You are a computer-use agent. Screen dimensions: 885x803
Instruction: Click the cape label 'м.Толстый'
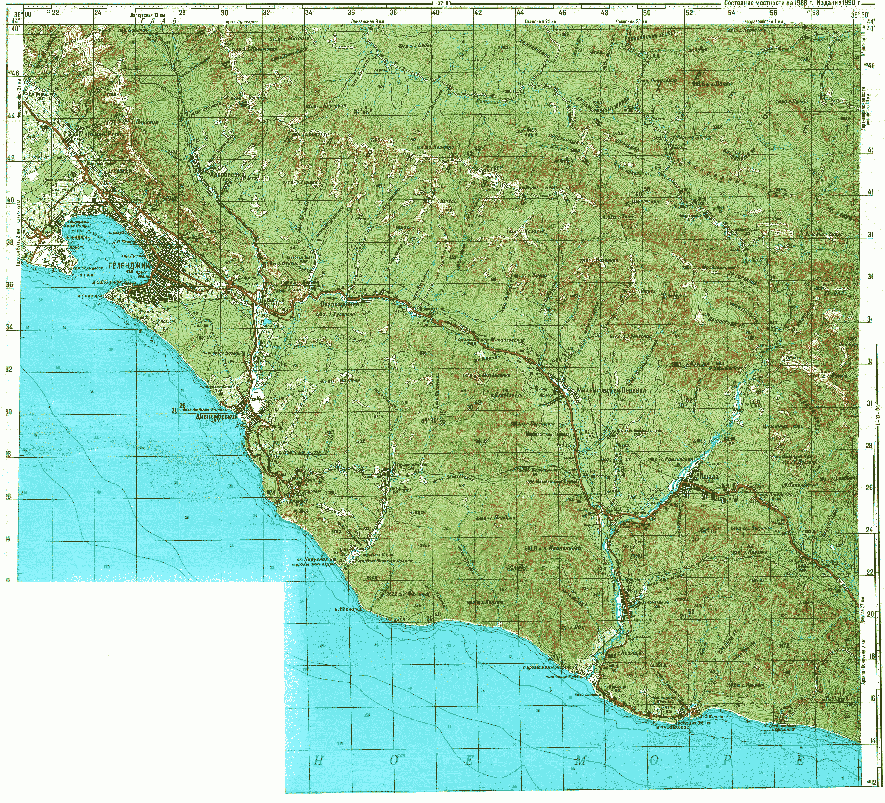[90, 296]
